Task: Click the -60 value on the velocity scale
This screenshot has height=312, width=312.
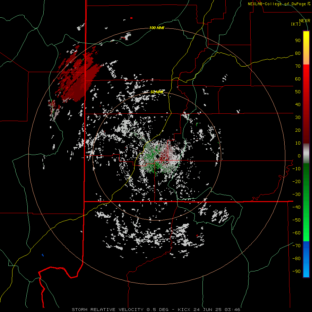Action: (x=296, y=233)
